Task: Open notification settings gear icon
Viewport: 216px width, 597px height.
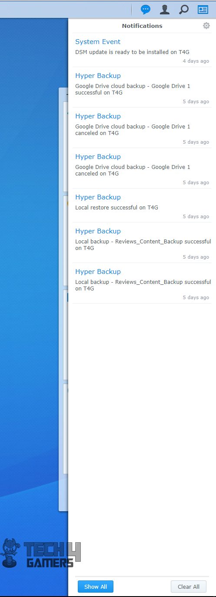Action: pyautogui.click(x=206, y=26)
